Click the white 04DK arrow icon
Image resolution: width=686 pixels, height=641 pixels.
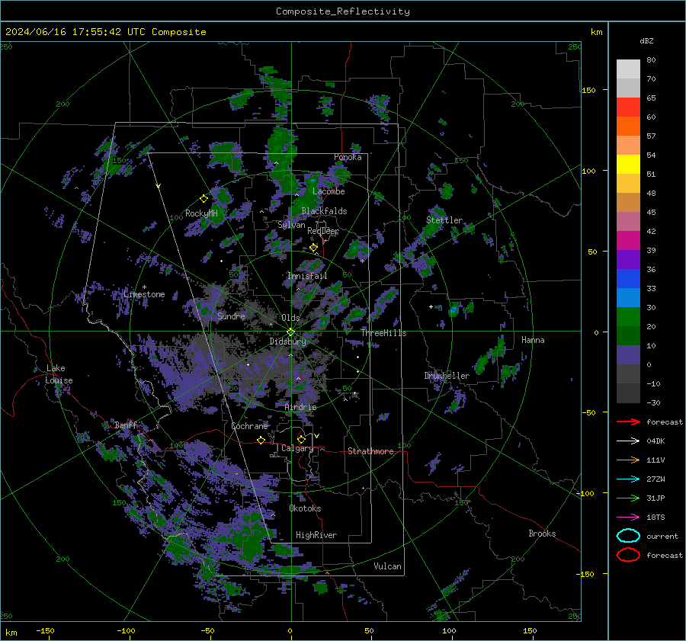pyautogui.click(x=628, y=441)
